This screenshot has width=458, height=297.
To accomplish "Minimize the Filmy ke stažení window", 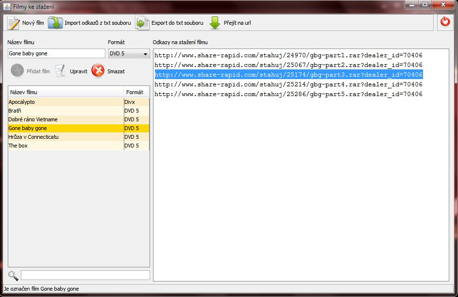I will click(412, 5).
